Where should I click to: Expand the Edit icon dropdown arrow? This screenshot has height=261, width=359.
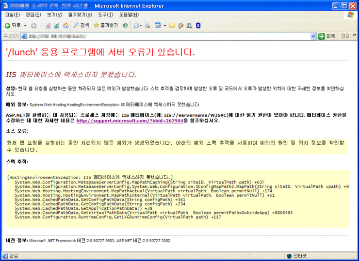coord(164,26)
